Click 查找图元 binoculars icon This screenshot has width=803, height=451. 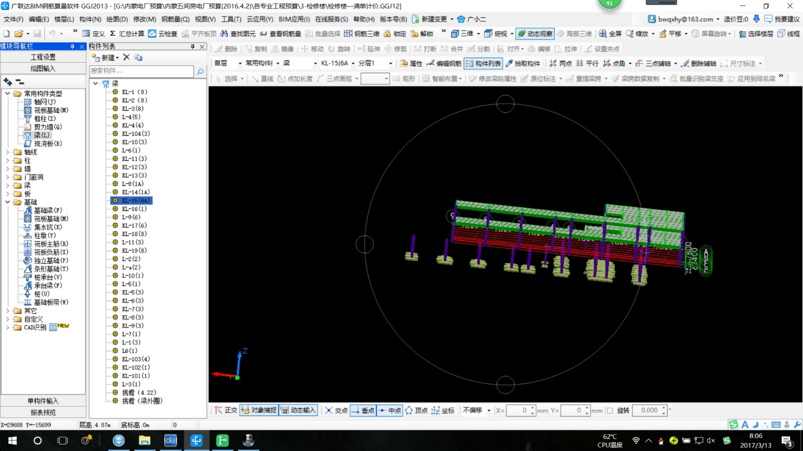(x=224, y=34)
